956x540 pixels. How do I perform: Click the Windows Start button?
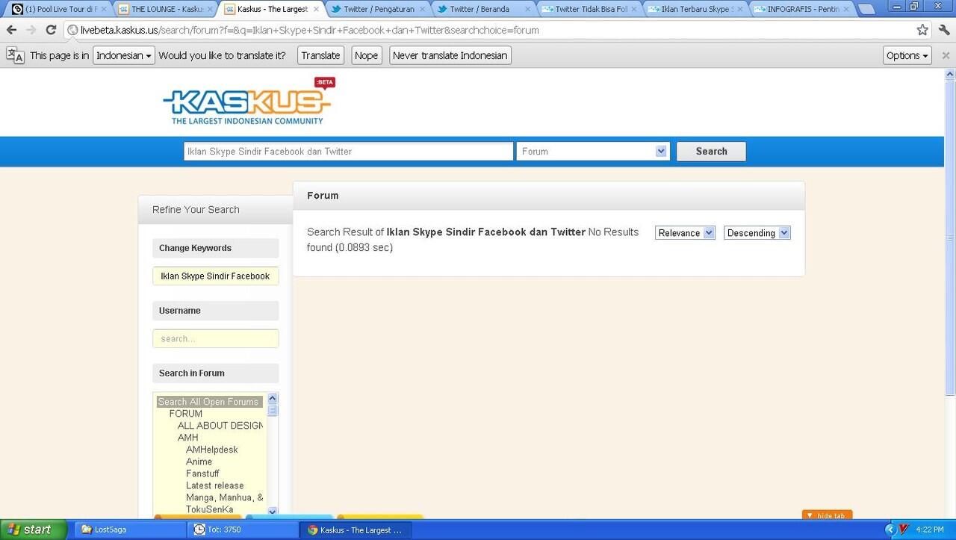click(x=34, y=530)
